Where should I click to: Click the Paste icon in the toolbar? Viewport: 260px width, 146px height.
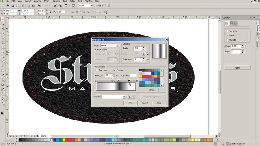pos(33,6)
